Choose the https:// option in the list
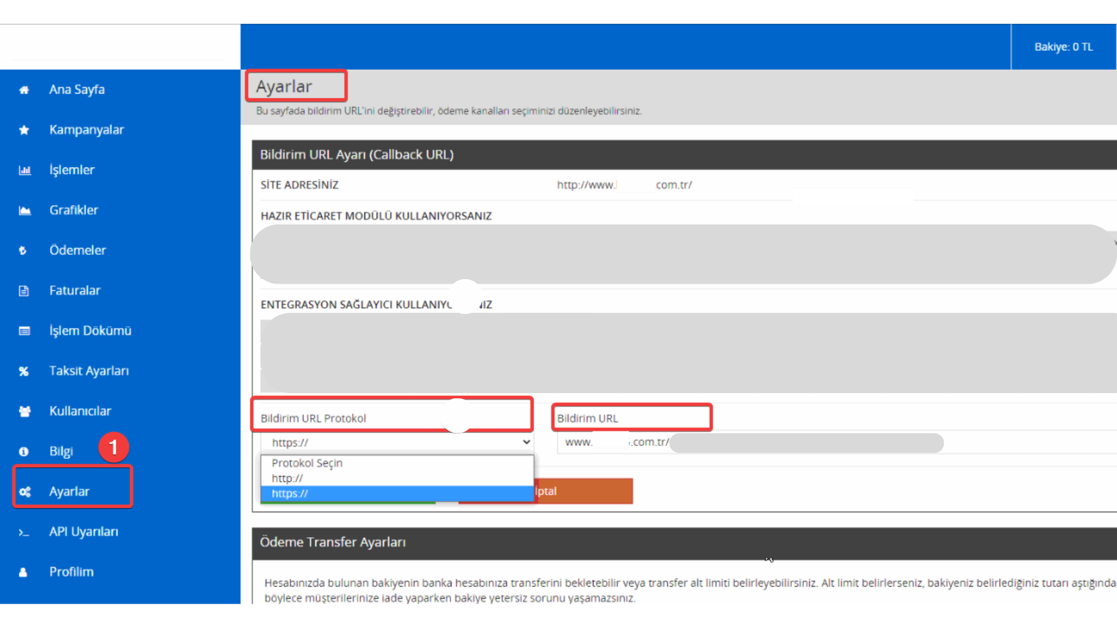The image size is (1117, 628). tap(290, 494)
